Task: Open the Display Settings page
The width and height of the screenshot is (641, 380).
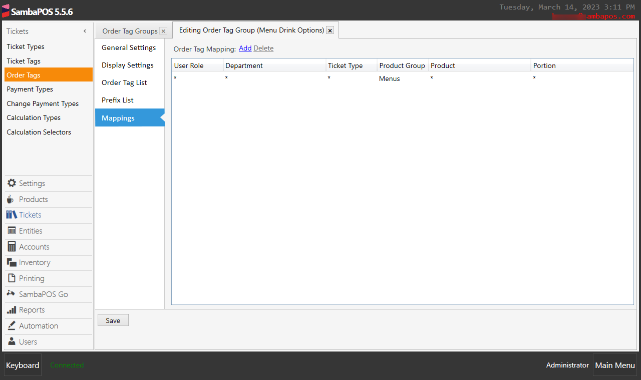Action: [128, 65]
